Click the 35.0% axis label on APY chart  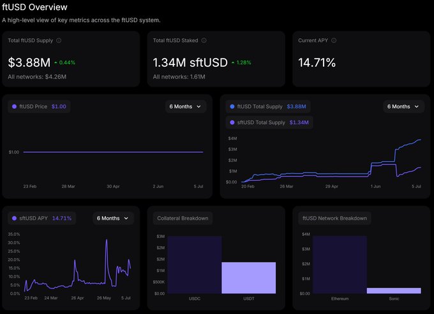14,234
